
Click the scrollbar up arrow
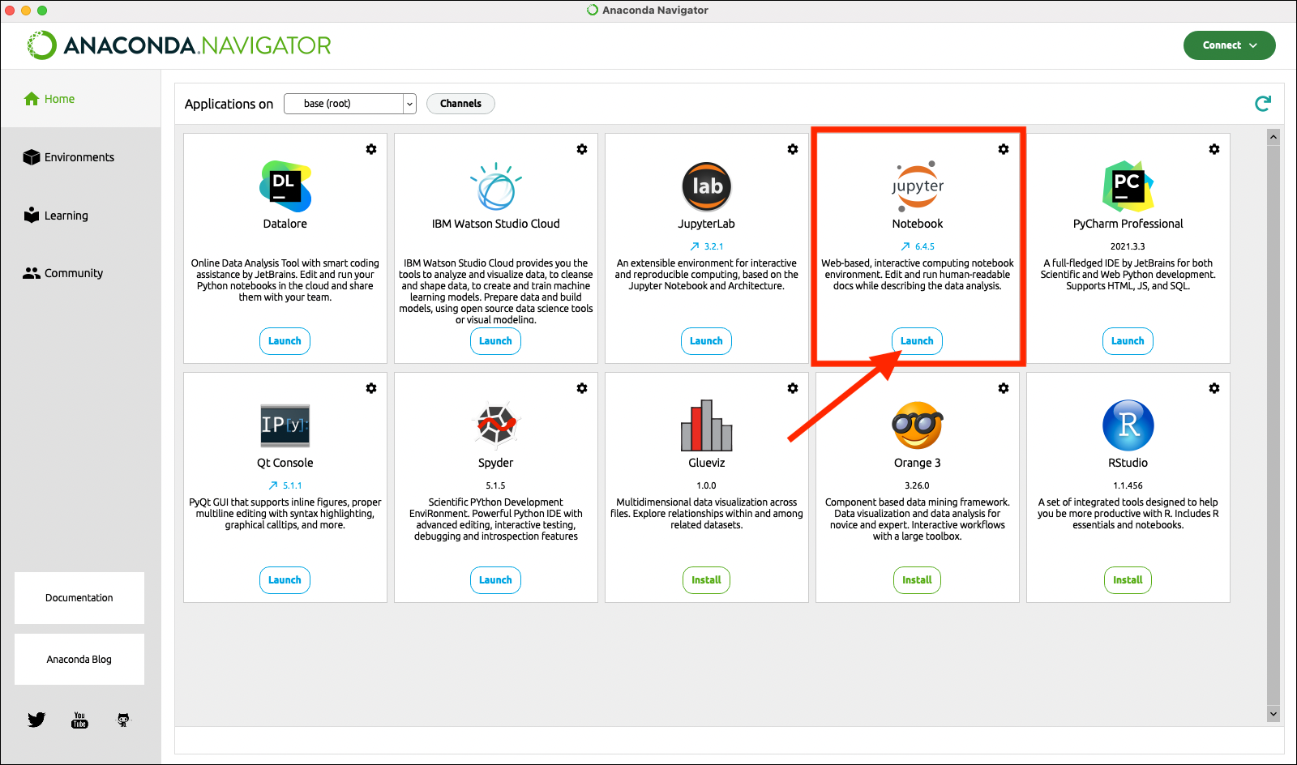pyautogui.click(x=1273, y=137)
